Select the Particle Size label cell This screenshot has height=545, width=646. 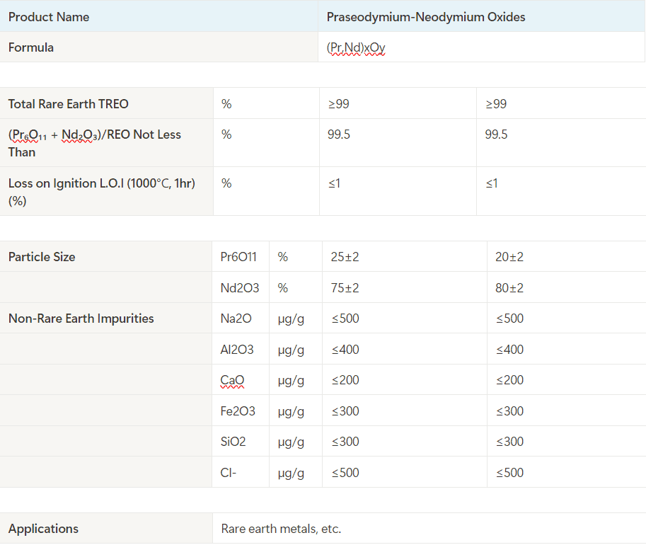click(x=42, y=257)
